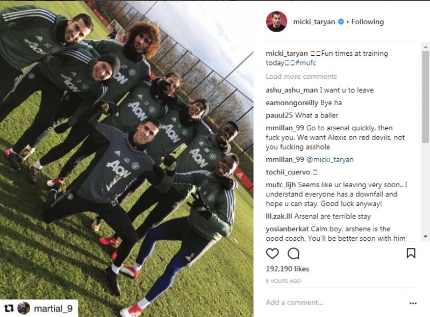Like the post with heart icon
Image resolution: width=430 pixels, height=317 pixels.
tap(273, 254)
